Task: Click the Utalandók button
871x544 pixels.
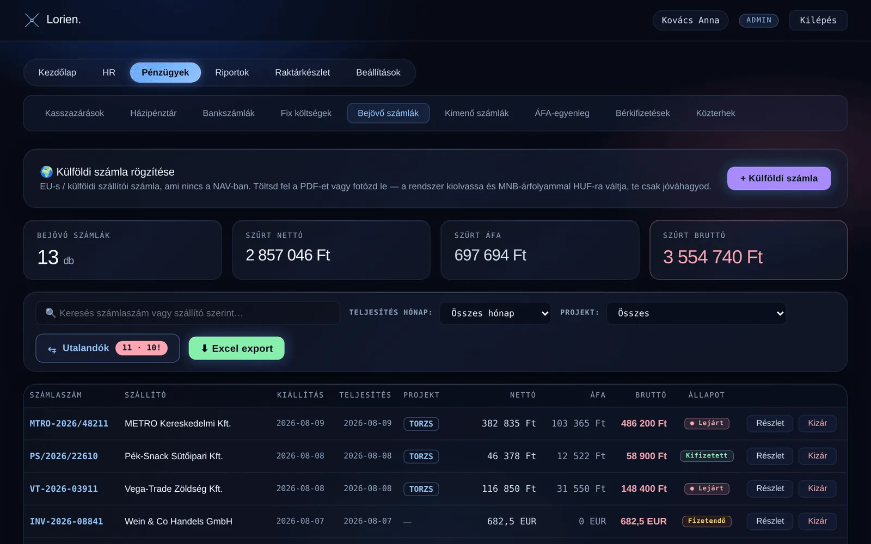Action: tap(108, 348)
